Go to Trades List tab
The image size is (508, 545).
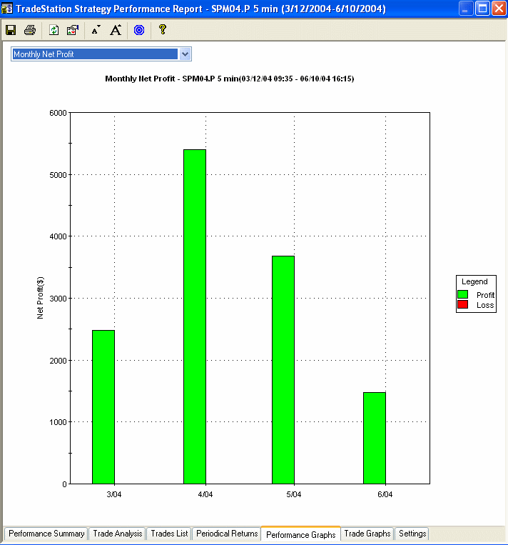click(169, 533)
